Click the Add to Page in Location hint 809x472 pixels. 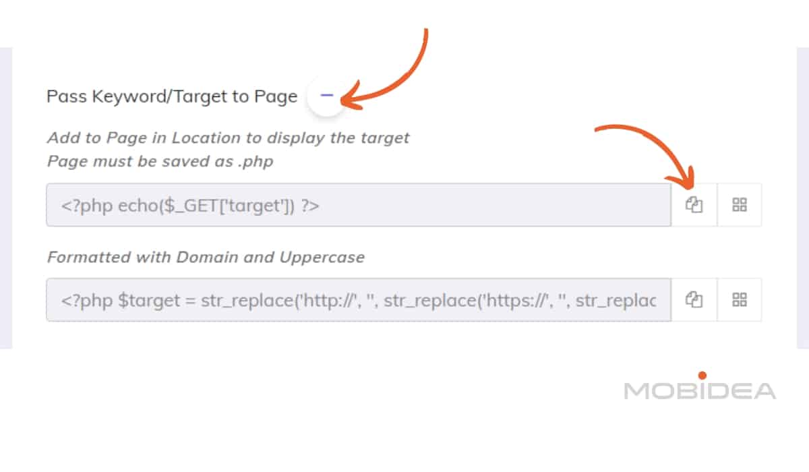point(228,138)
